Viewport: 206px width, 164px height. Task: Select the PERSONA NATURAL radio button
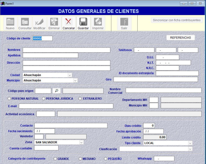coord(9,98)
